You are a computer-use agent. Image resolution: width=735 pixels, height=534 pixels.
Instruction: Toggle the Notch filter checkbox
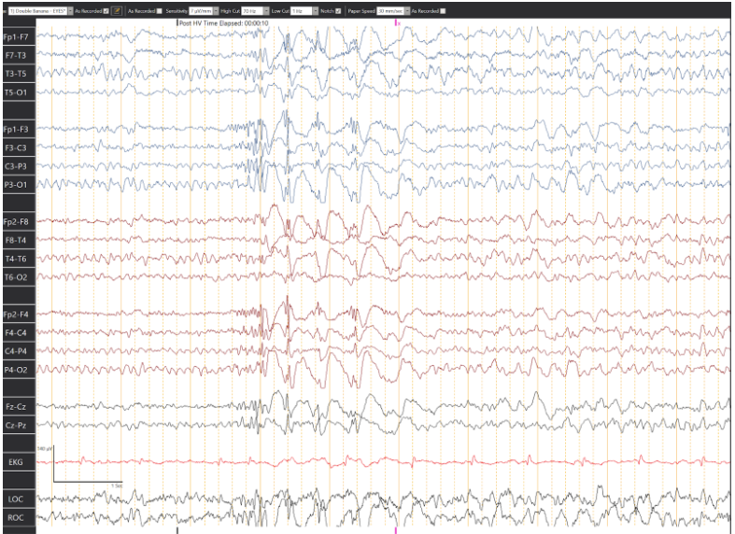[338, 11]
